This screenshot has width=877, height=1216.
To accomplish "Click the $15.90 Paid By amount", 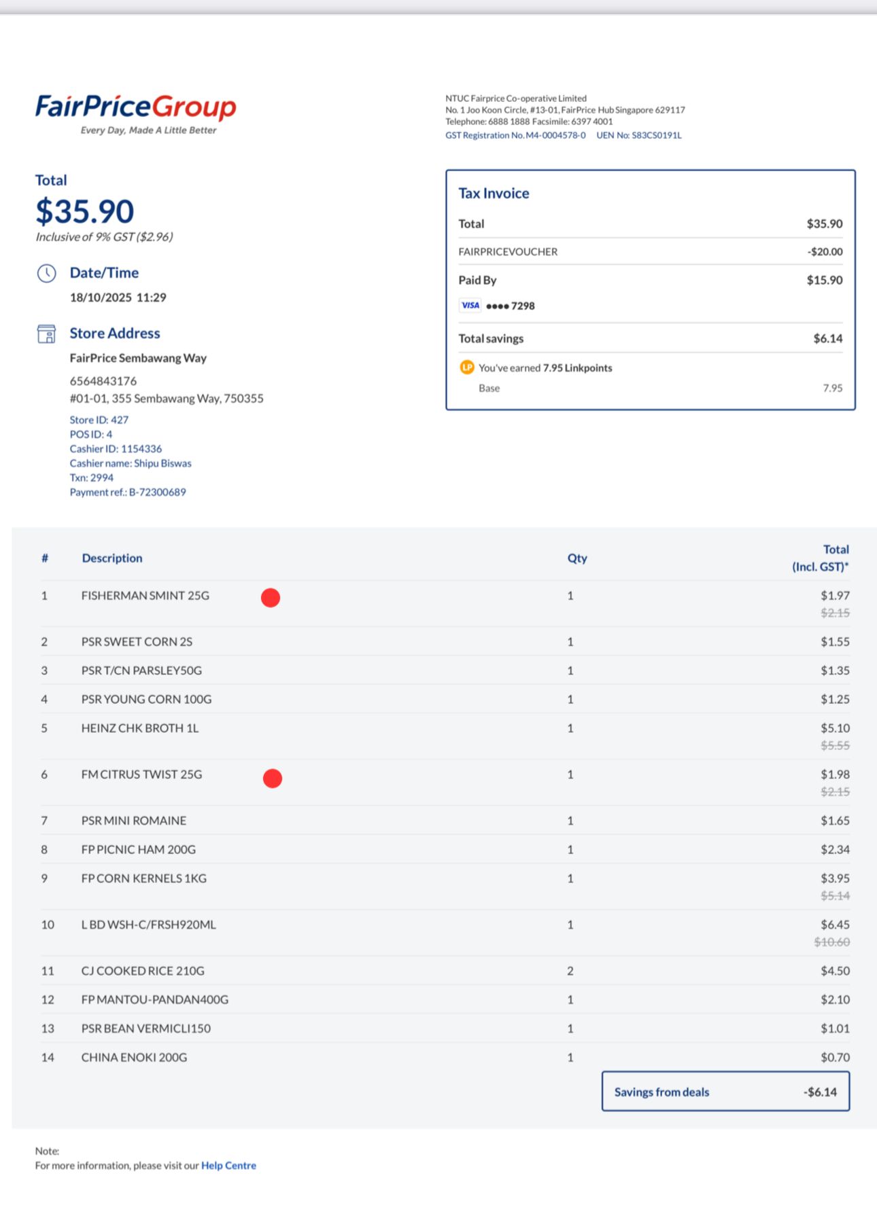I will pos(825,280).
